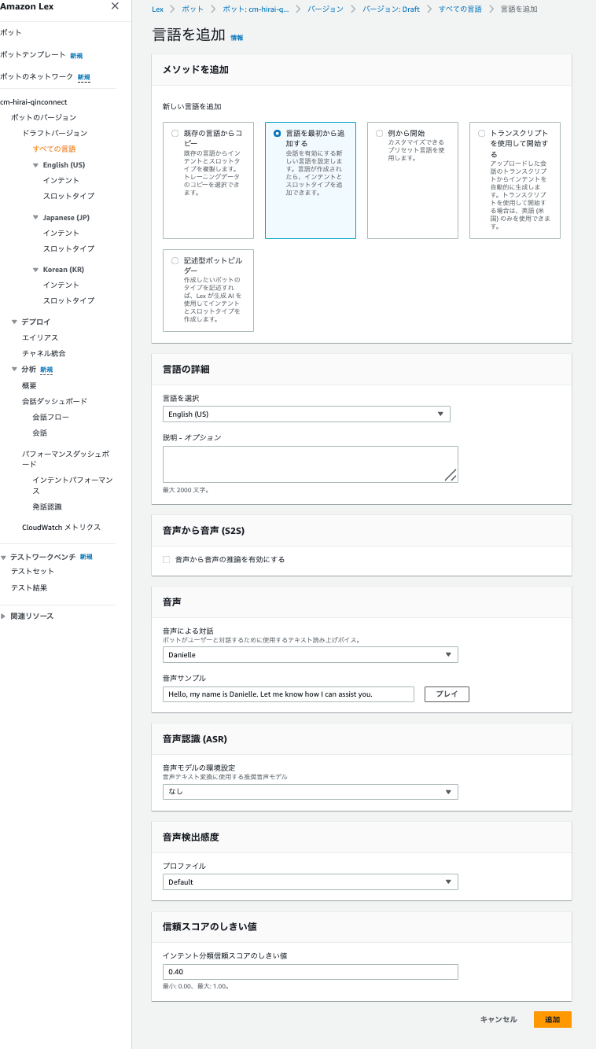Select copy from existing language radio
The image size is (596, 1049).
tap(175, 134)
